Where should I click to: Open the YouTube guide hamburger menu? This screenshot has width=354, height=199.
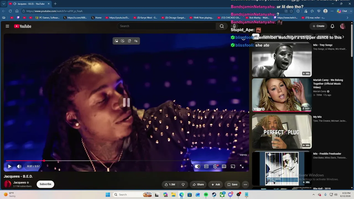tap(7, 26)
